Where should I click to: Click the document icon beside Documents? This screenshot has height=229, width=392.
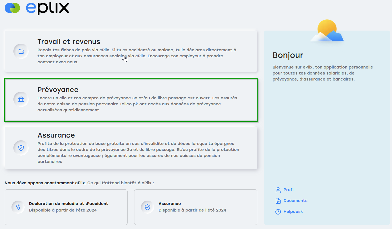pyautogui.click(x=278, y=201)
